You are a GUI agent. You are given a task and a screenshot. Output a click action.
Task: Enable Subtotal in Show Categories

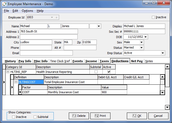pyautogui.click(x=35, y=117)
